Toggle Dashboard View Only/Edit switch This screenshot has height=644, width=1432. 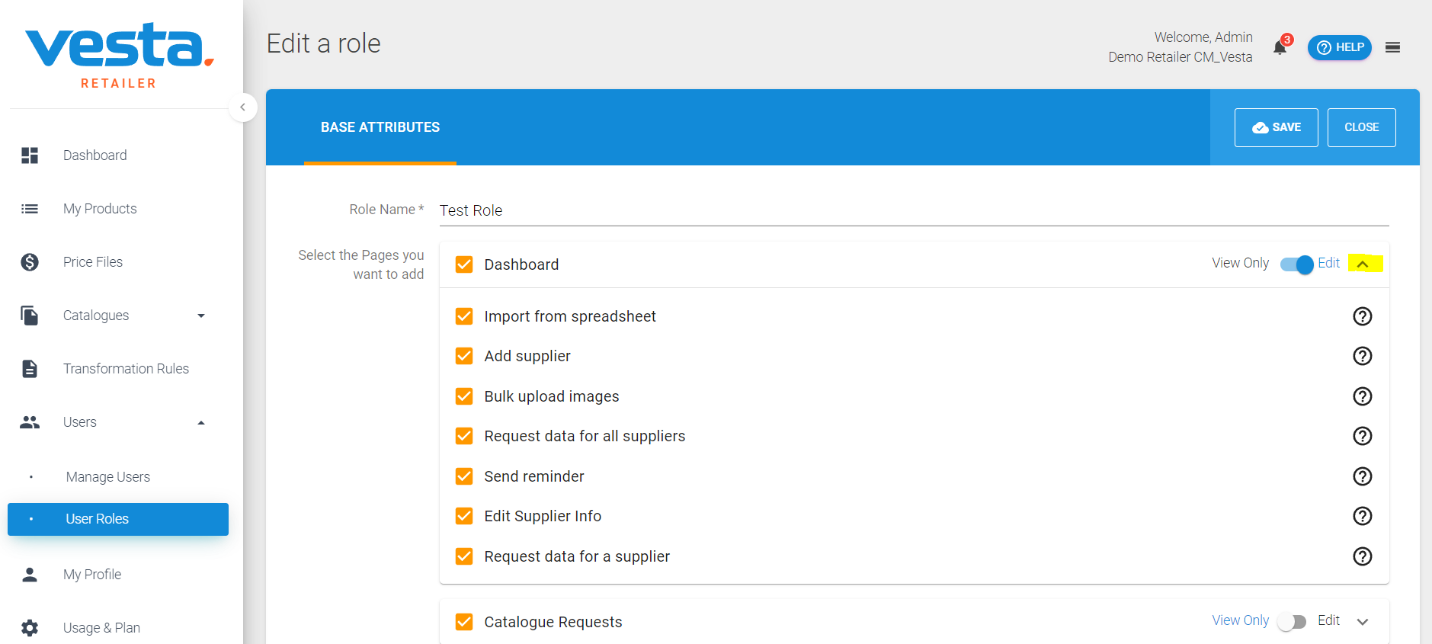click(1296, 264)
